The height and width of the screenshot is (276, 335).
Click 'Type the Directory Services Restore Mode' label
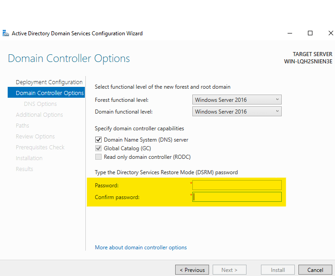coord(166,172)
